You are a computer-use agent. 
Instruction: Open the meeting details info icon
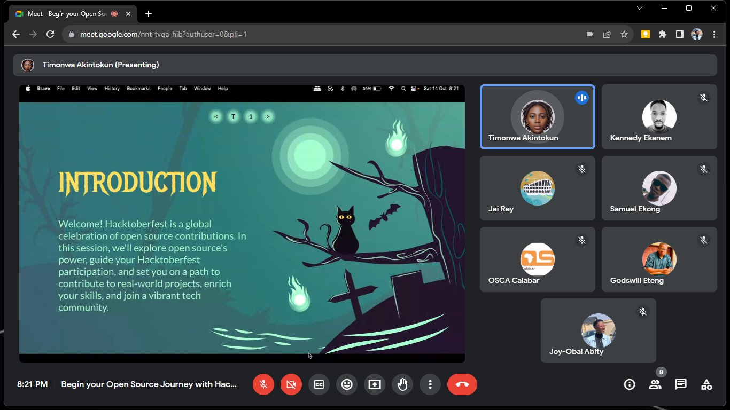point(630,384)
